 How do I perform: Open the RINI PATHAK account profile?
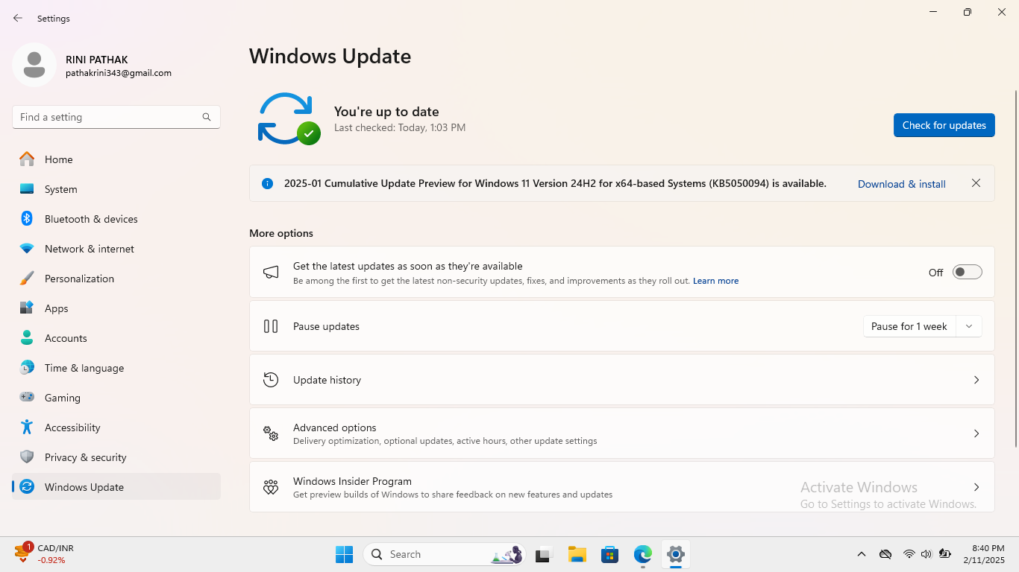93,66
